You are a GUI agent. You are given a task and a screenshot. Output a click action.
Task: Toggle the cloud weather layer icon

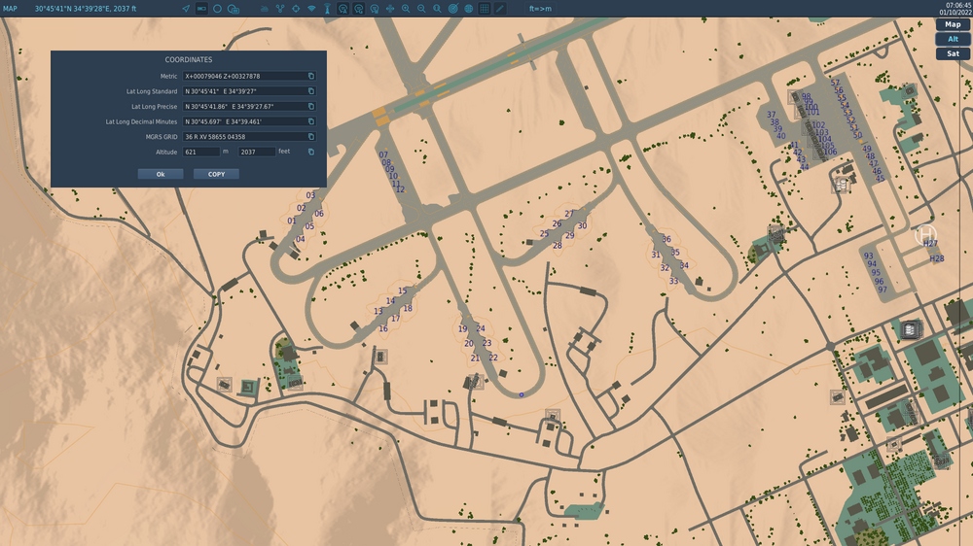click(x=265, y=9)
